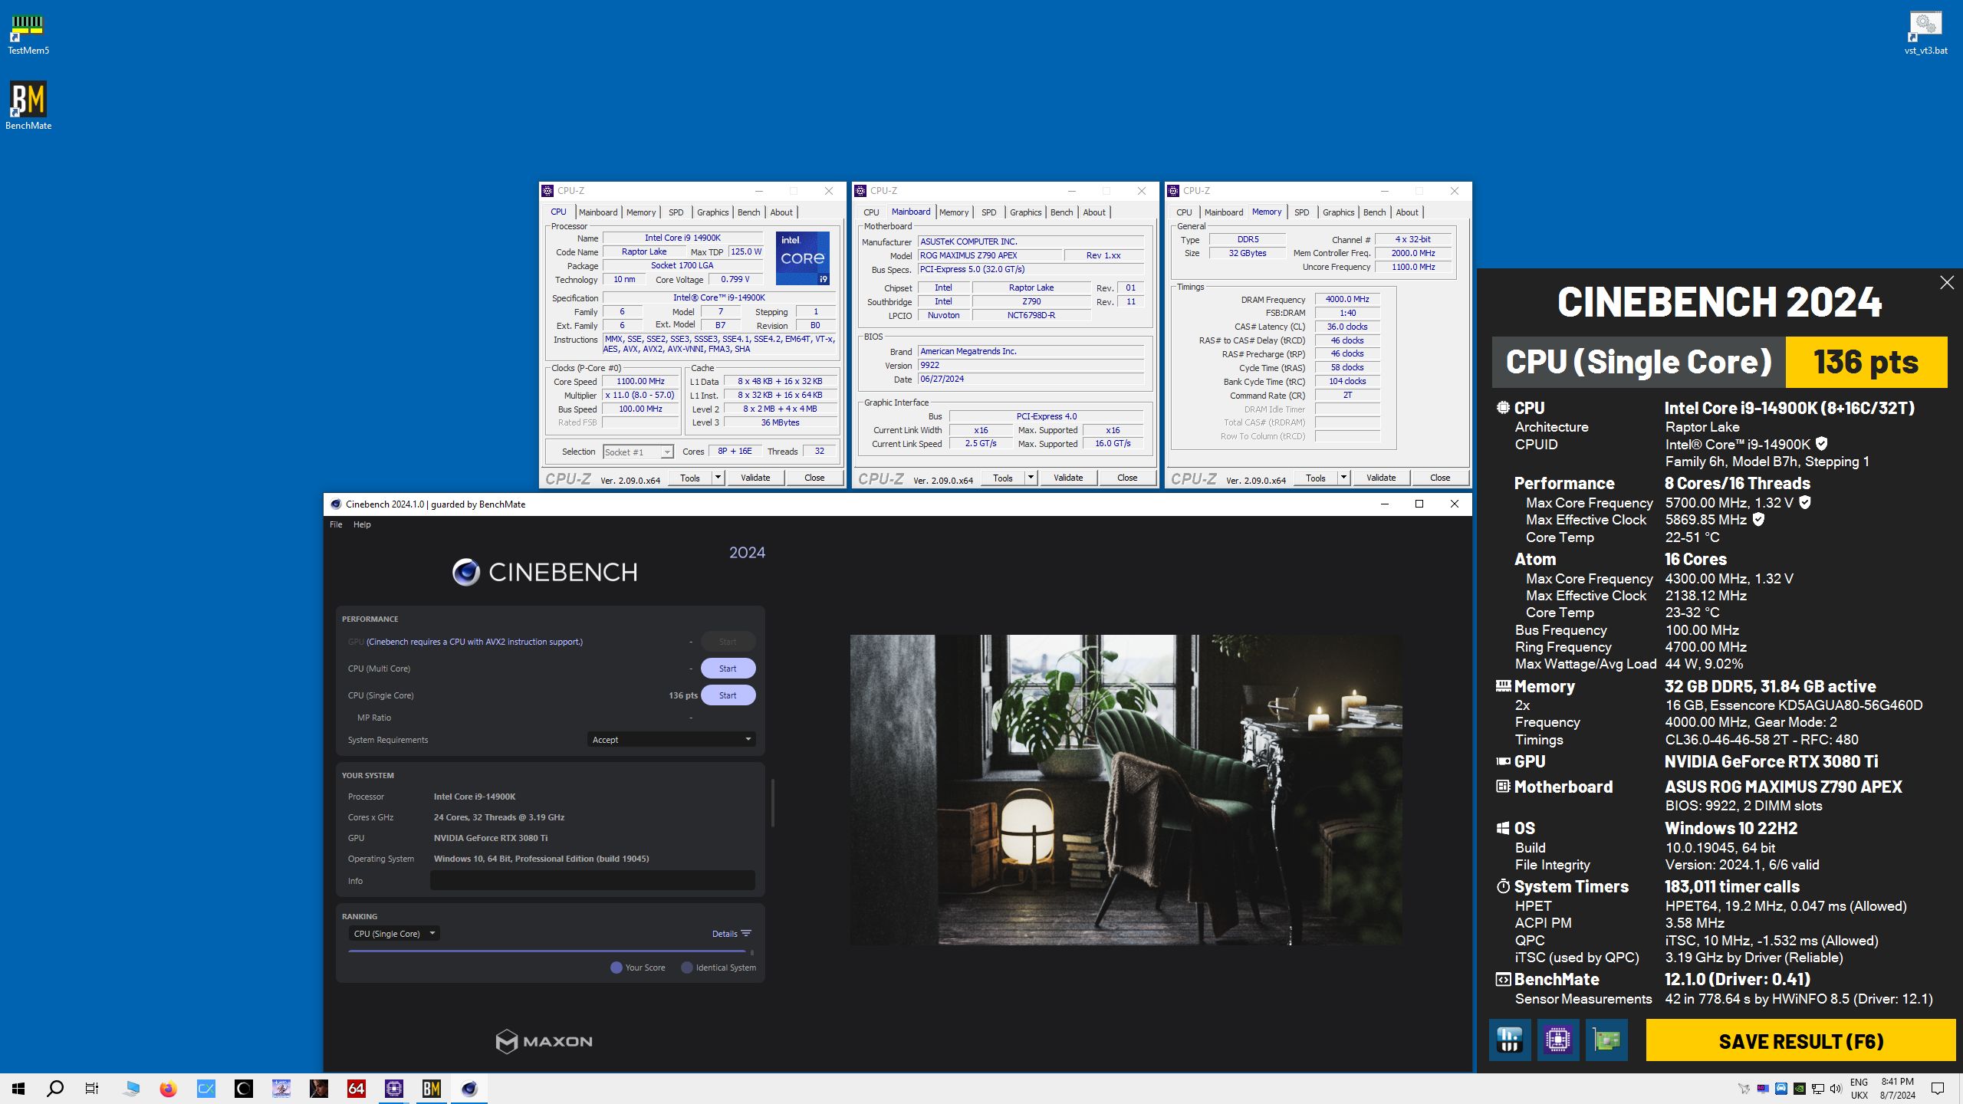Open the Help menu in Cinebench

(x=362, y=524)
